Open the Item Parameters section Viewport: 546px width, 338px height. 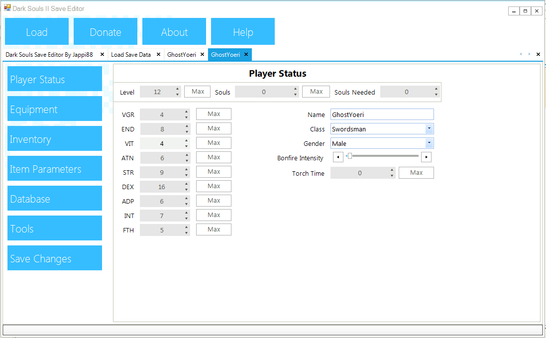pos(55,168)
